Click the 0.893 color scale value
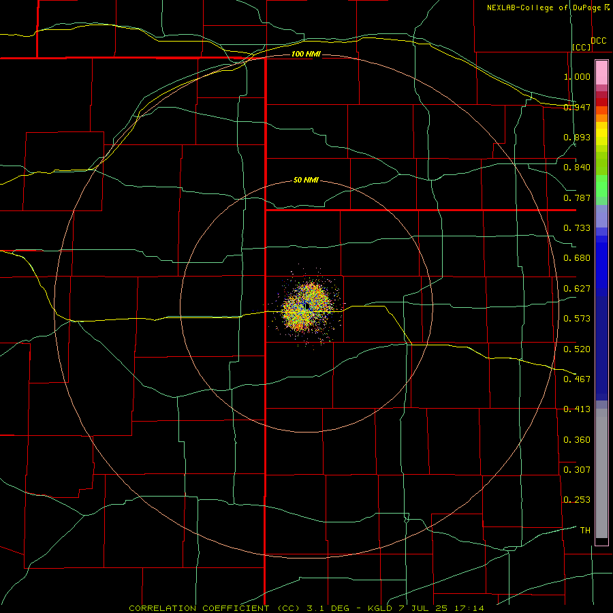The height and width of the screenshot is (613, 613). coord(577,137)
